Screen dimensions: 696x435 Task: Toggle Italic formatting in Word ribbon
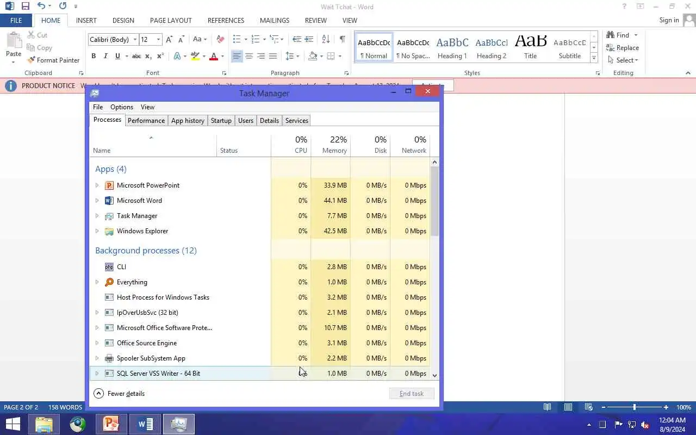(x=106, y=56)
